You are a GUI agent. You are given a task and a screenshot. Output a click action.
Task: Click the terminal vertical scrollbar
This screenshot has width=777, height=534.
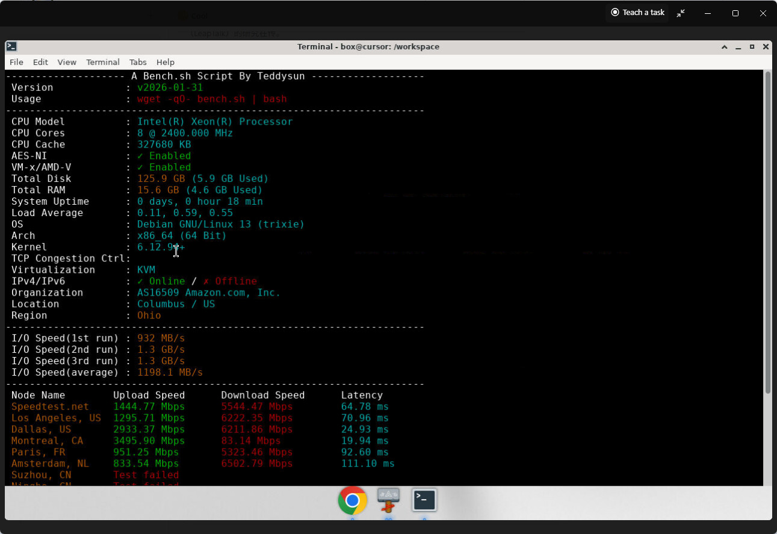767,233
